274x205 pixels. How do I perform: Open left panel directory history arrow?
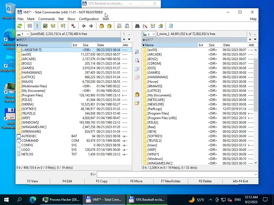129,40
